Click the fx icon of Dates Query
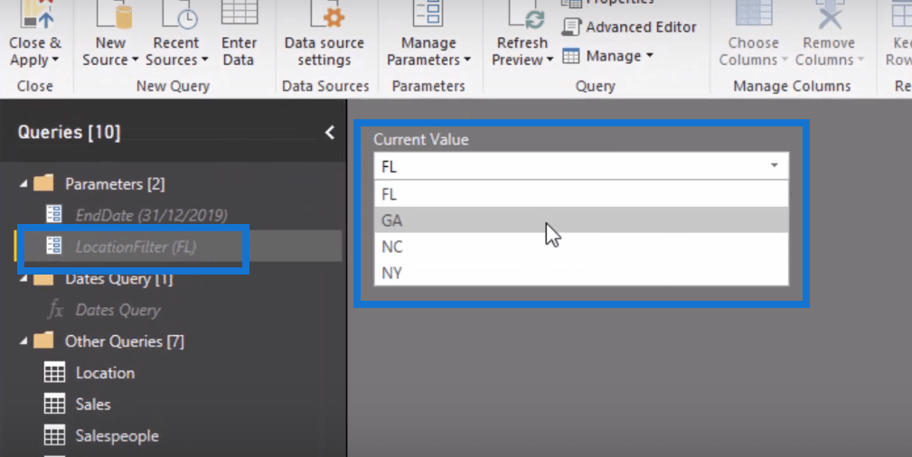The image size is (912, 457). click(x=55, y=309)
